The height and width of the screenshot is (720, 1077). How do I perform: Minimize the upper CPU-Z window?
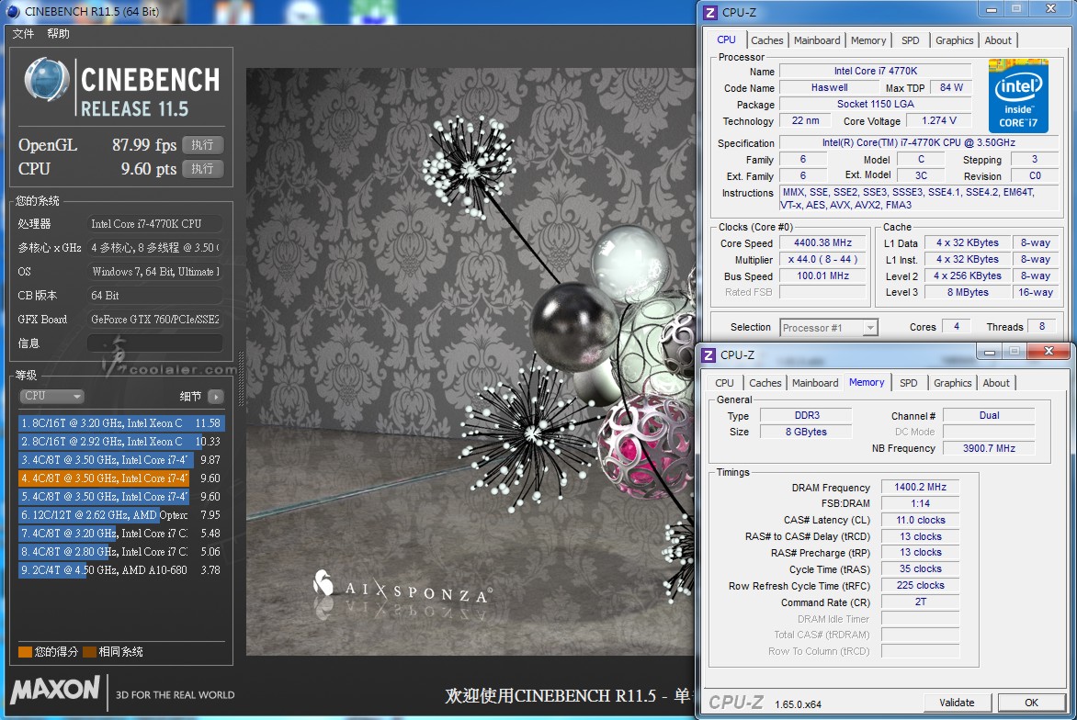[x=992, y=9]
